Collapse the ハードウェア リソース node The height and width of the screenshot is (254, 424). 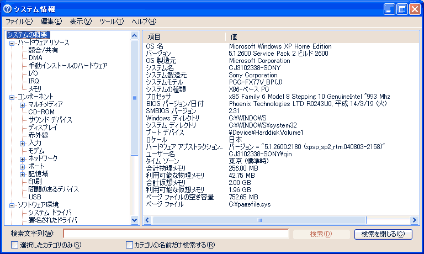click(12, 43)
